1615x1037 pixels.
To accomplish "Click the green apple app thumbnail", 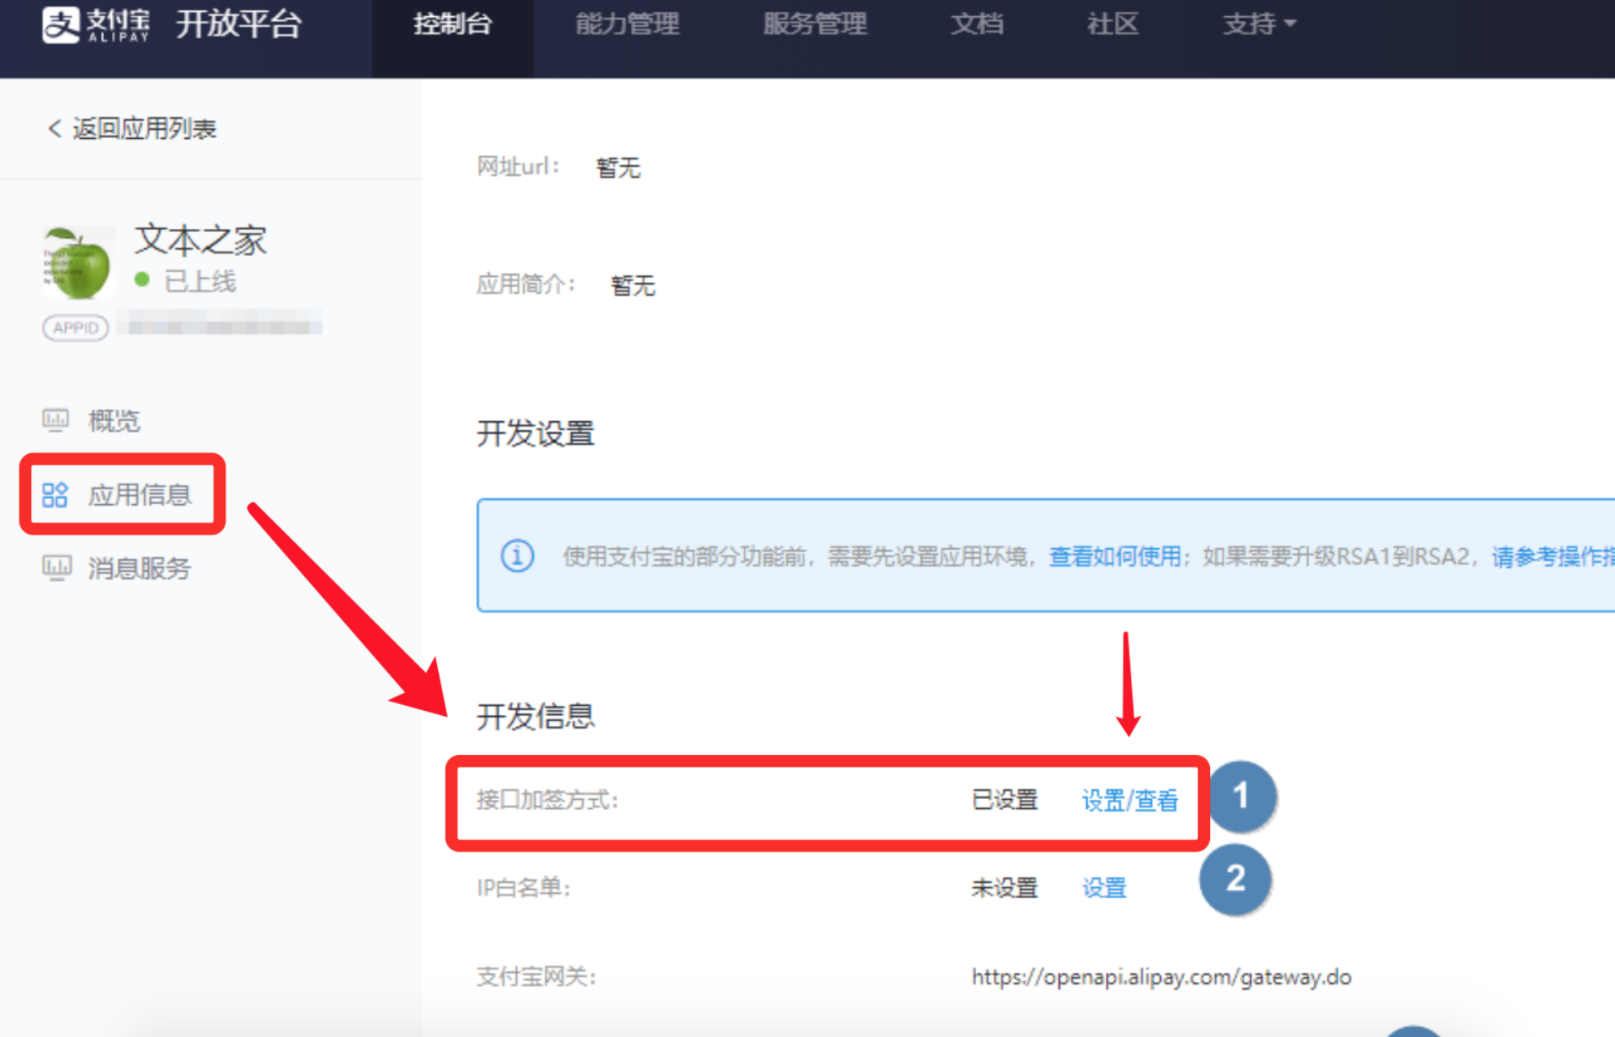I will (78, 262).
